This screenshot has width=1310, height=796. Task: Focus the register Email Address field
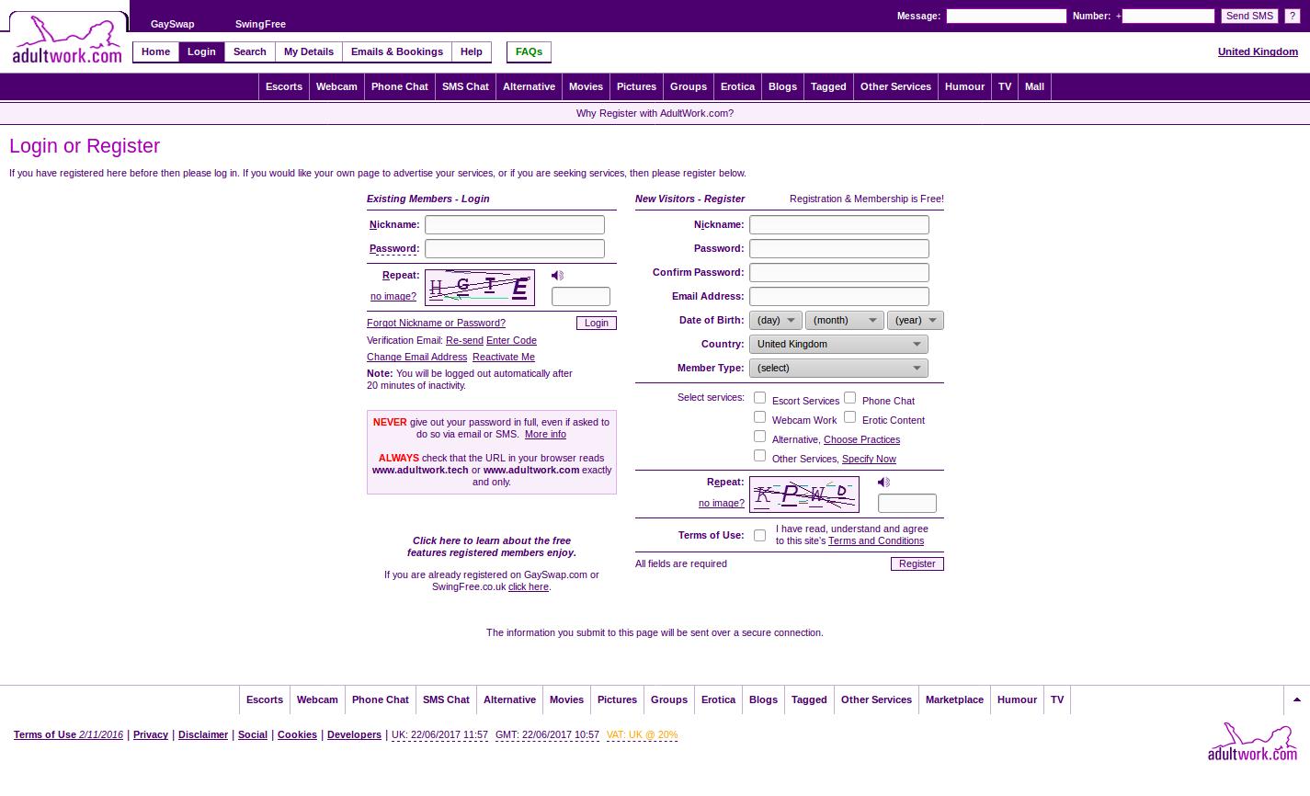(x=839, y=297)
